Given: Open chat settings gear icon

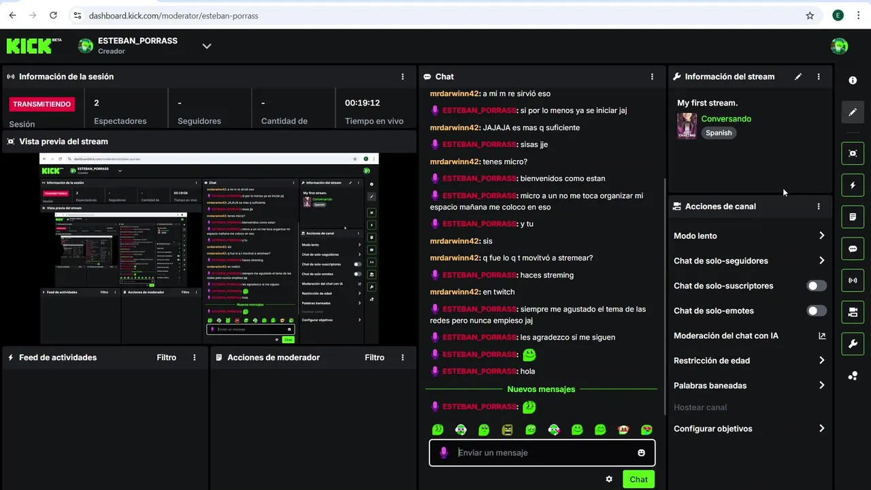Looking at the screenshot, I should point(609,479).
